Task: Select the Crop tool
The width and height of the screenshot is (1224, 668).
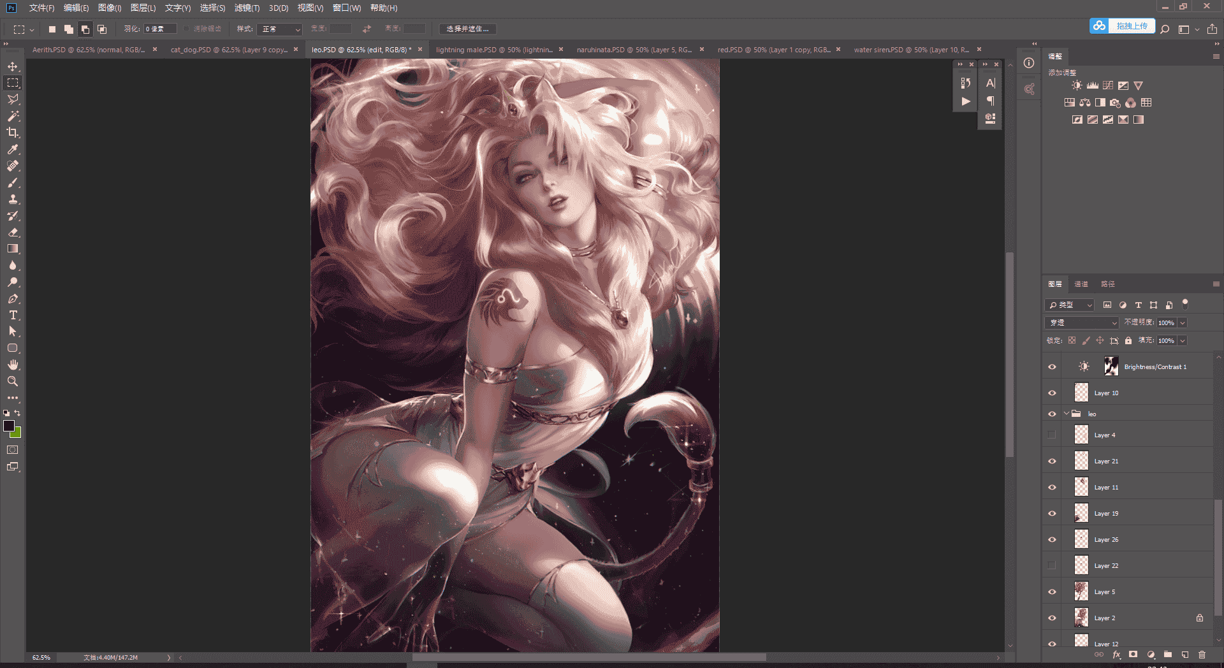Action: (13, 133)
